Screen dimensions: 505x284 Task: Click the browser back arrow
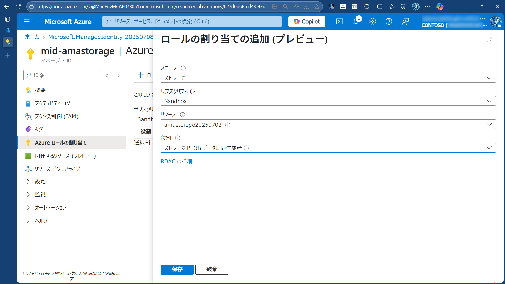[x=7, y=7]
